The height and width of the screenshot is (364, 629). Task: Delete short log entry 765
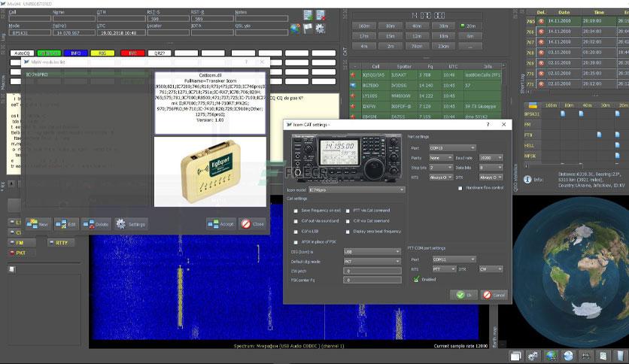tap(541, 21)
